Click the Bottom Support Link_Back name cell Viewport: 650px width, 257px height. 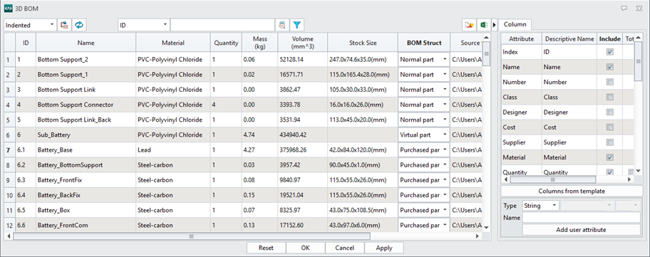[x=86, y=120]
